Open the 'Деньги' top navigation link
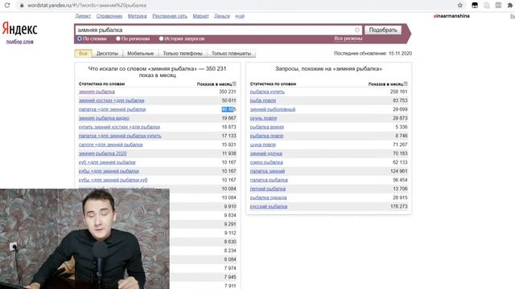The image size is (515, 289). click(222, 16)
